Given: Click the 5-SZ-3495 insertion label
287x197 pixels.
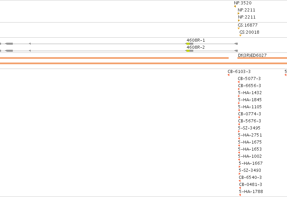Looking at the screenshot, I should click(x=249, y=128).
